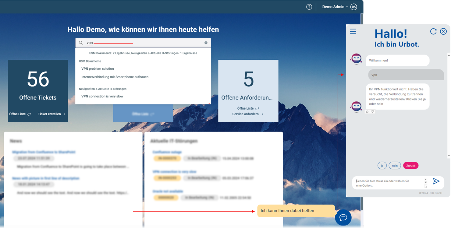This screenshot has height=228, width=451.
Task: Click the stepper arrows in chat input
Action: pyautogui.click(x=425, y=181)
